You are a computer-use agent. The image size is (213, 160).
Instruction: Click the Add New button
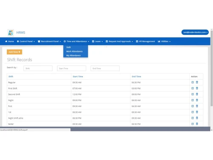[x=14, y=52]
